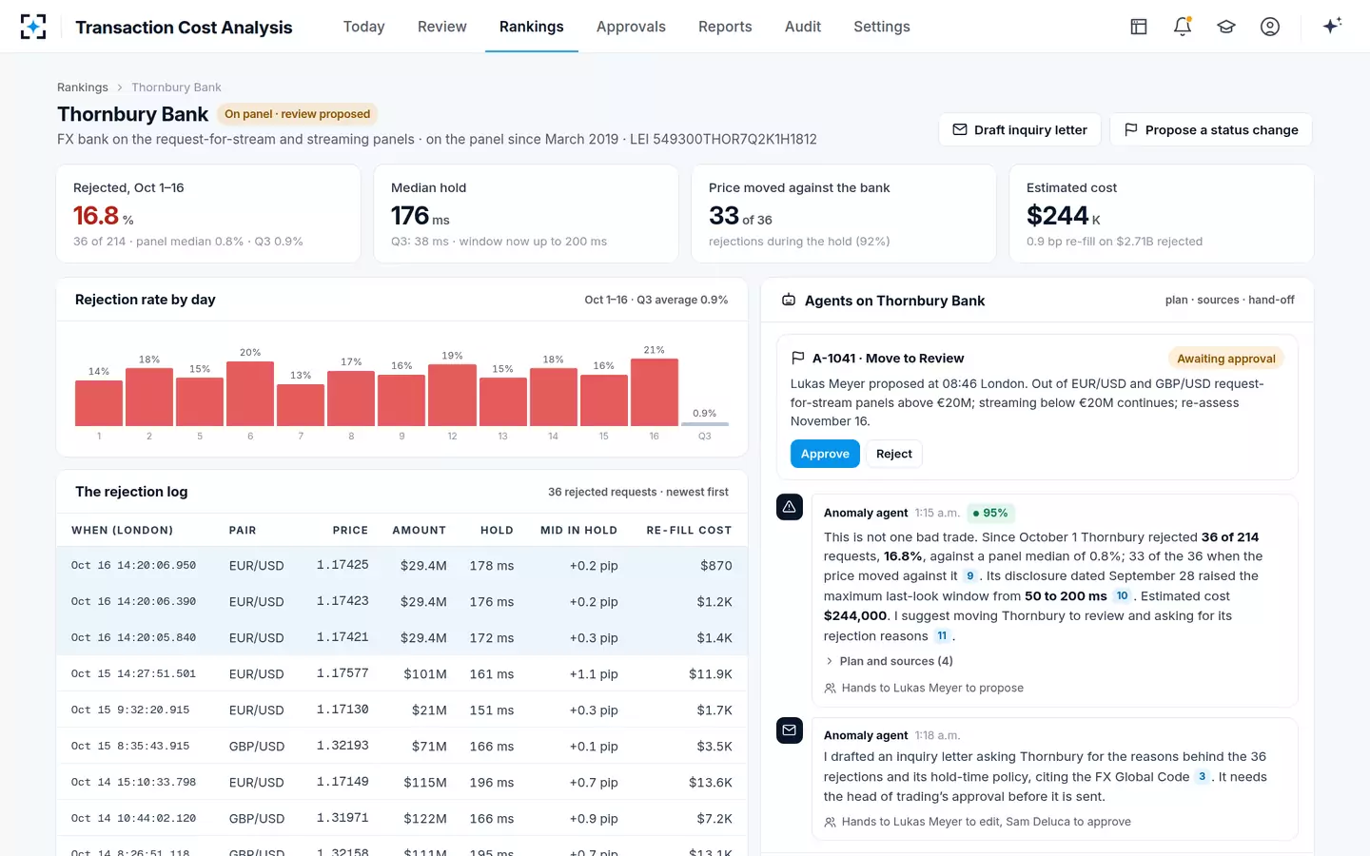1370x856 pixels.
Task: Click the Q3 0.9% baseline bar
Action: (705, 423)
